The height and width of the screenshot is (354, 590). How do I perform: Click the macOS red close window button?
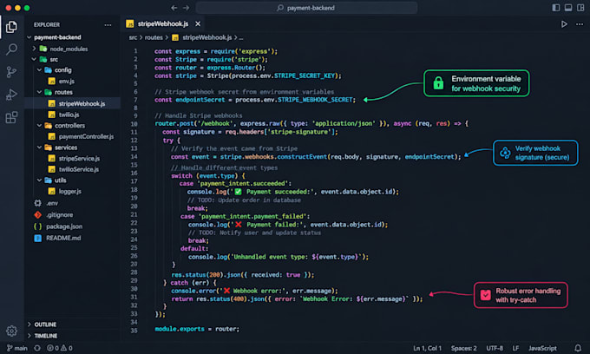(9, 8)
